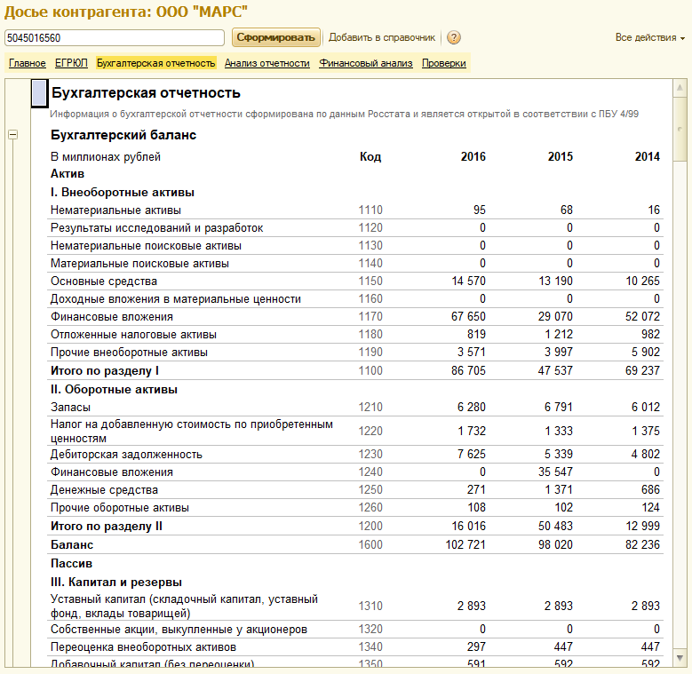Viewport: 692px width, 674px height.
Task: Select the Уставный капитал row label
Action: tap(184, 607)
